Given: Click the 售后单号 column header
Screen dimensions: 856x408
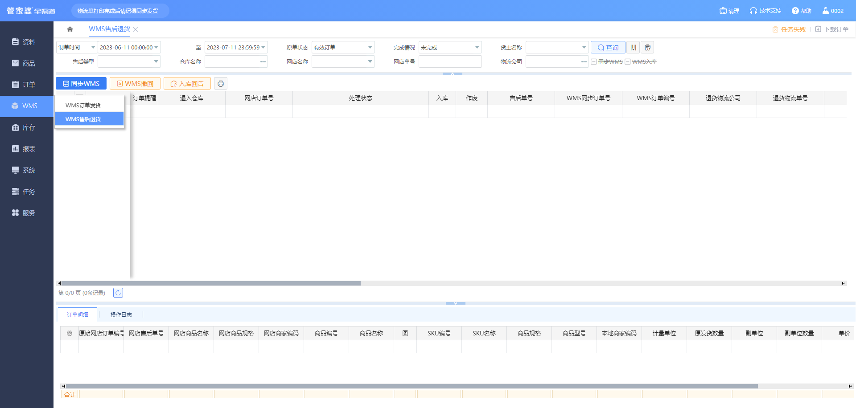Looking at the screenshot, I should pos(521,98).
